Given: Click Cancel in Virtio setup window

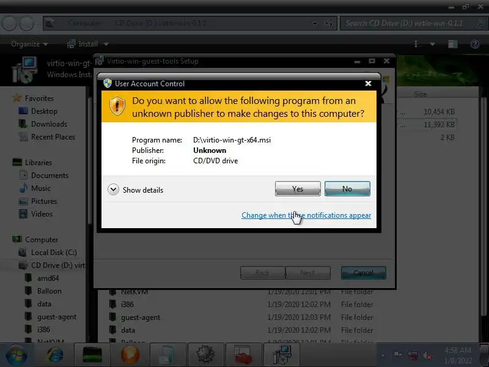Looking at the screenshot, I should (363, 273).
